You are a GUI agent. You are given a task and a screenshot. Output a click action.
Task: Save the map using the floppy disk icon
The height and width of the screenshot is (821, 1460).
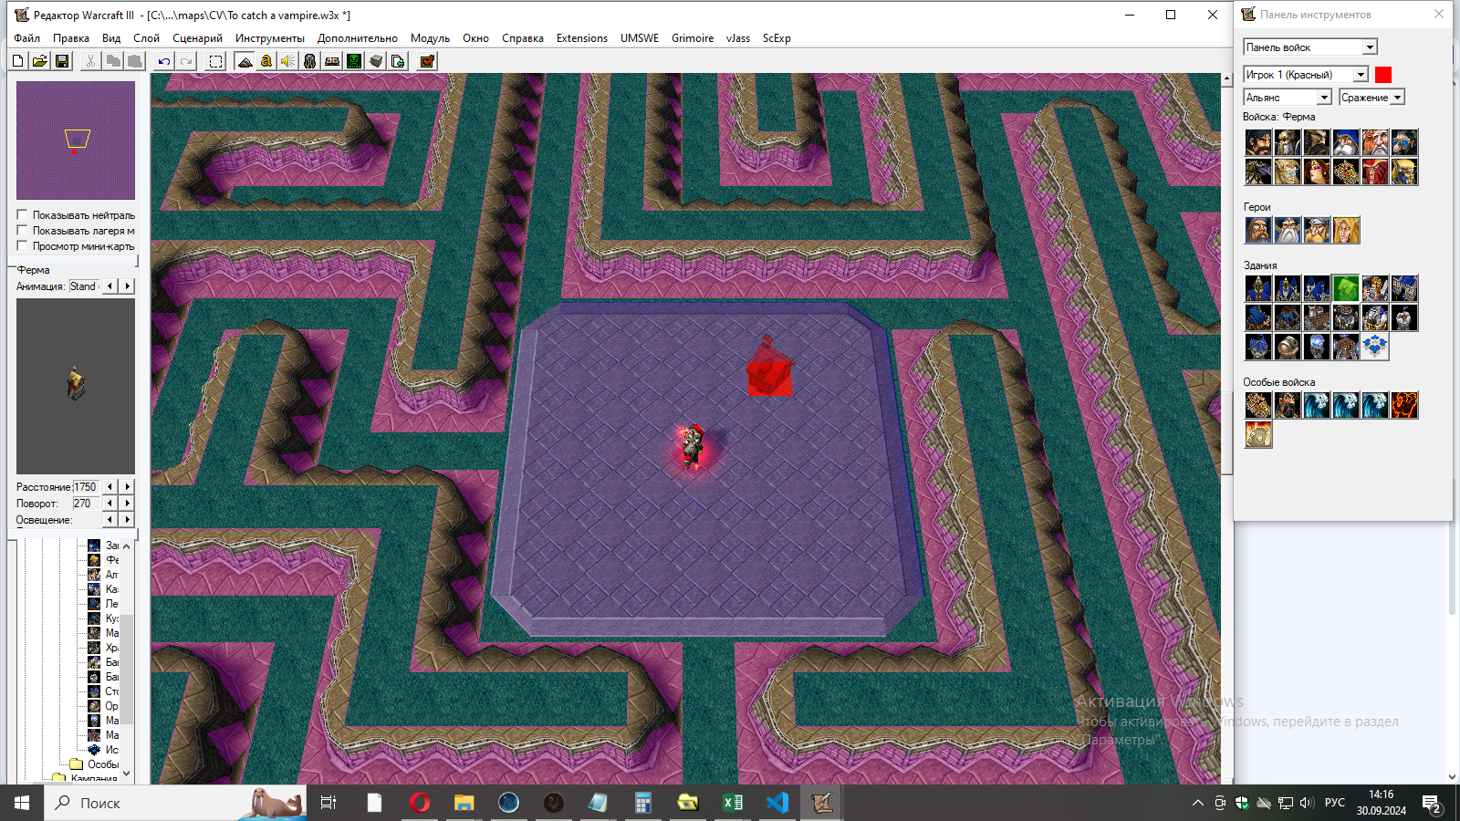[x=62, y=61]
